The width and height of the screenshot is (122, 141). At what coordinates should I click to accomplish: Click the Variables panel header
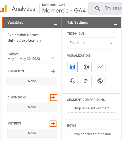[32, 23]
